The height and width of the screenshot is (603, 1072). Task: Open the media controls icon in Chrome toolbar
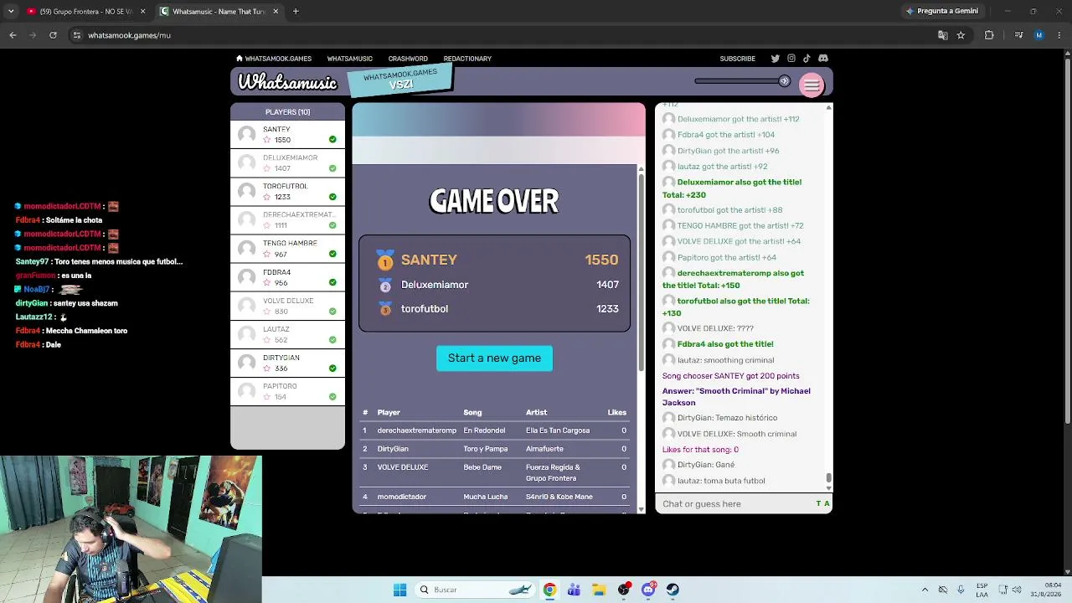pos(1018,35)
